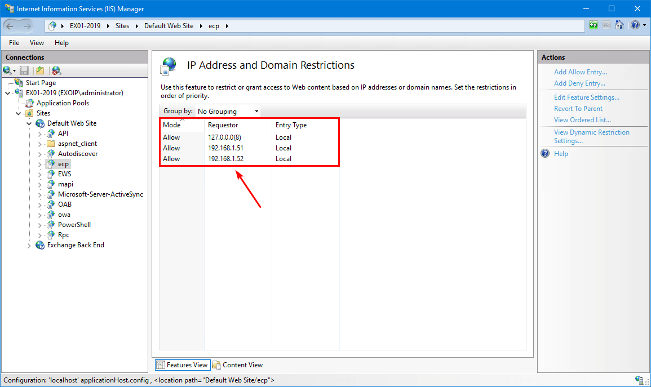
Task: Click the Default Web Site globe icon
Action: click(x=40, y=123)
